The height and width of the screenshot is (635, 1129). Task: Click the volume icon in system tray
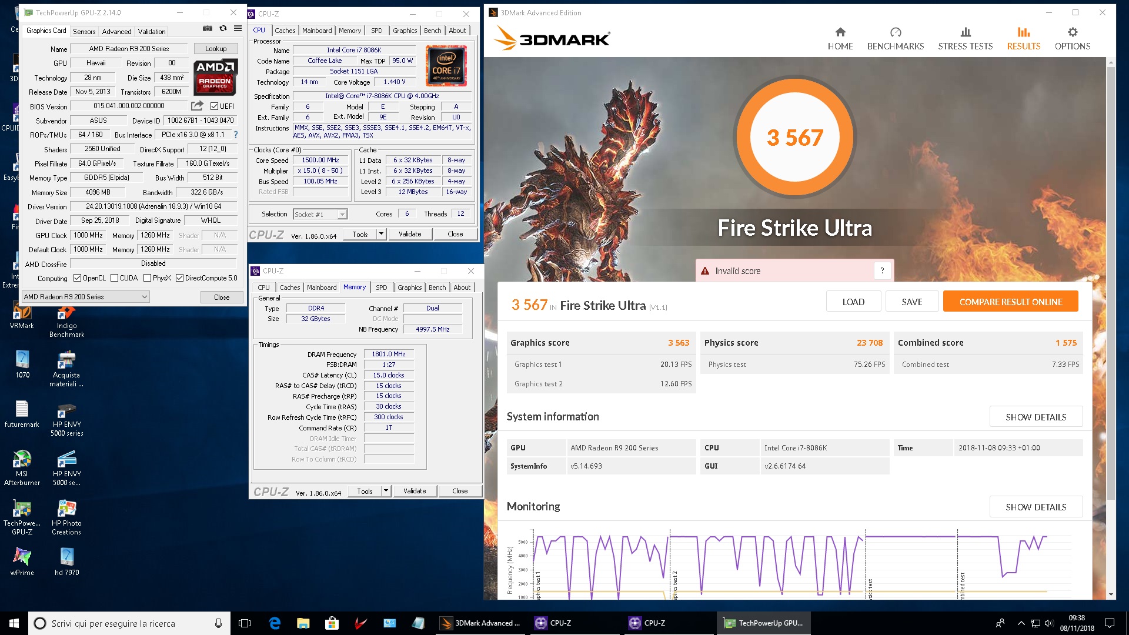click(1049, 623)
